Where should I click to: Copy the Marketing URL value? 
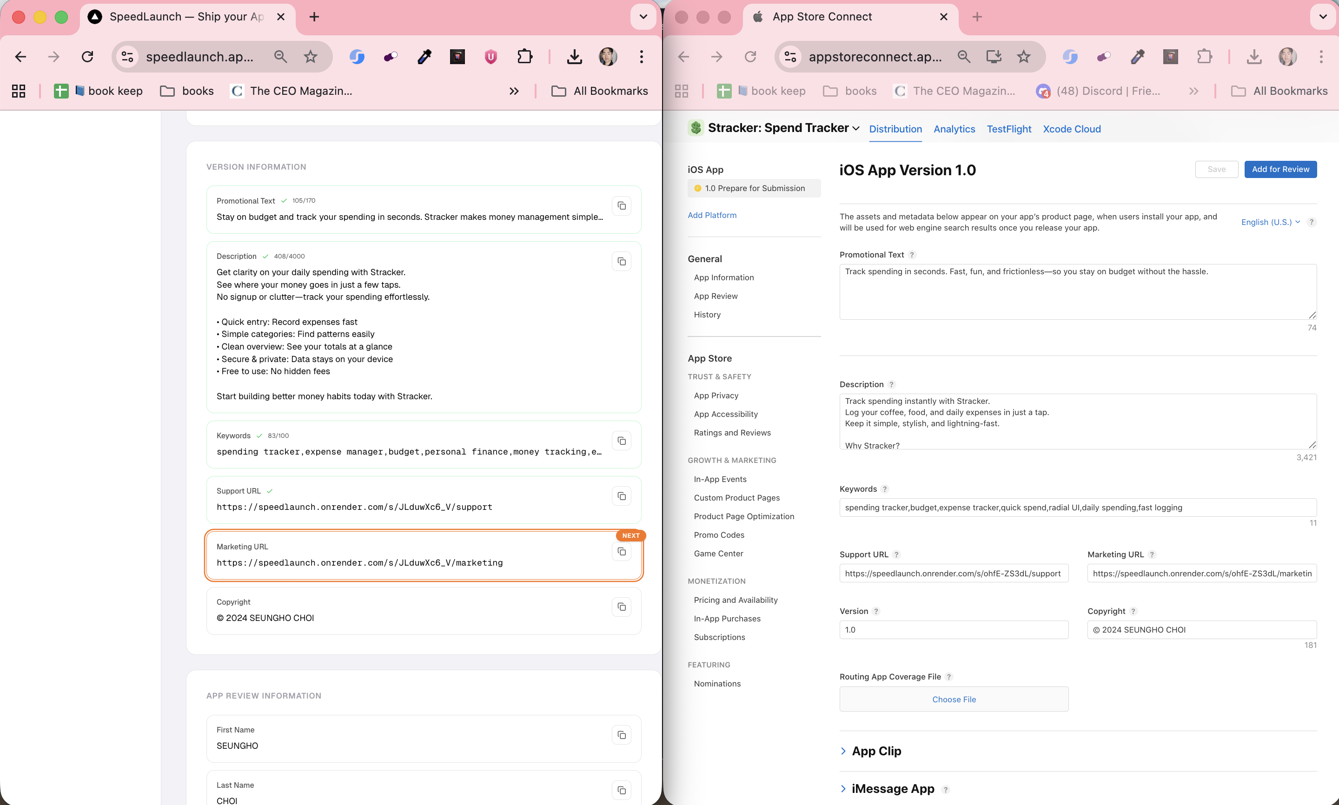point(621,552)
